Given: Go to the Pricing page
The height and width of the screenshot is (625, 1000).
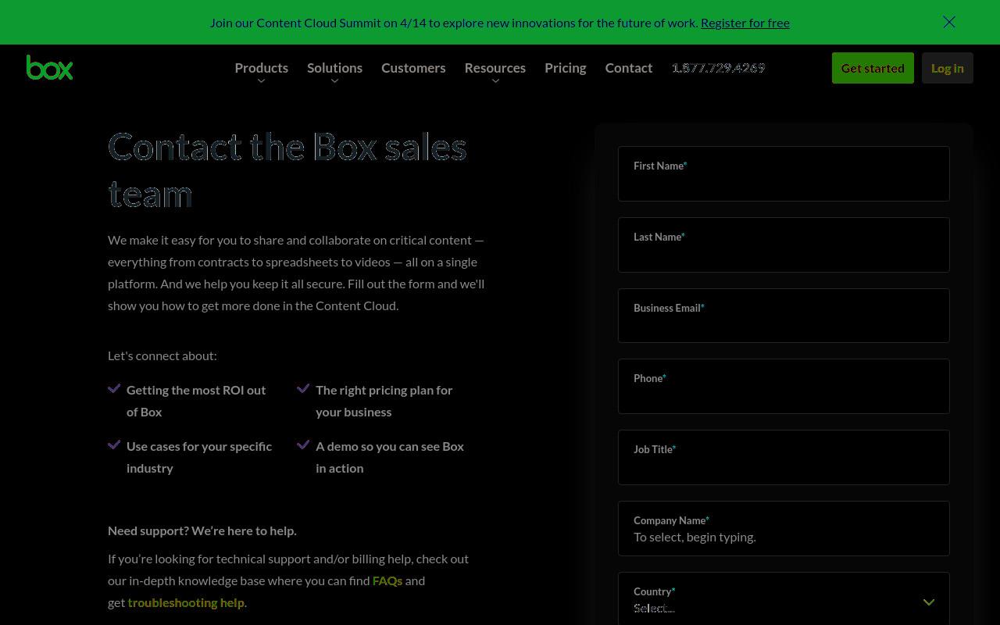Looking at the screenshot, I should pos(566,68).
